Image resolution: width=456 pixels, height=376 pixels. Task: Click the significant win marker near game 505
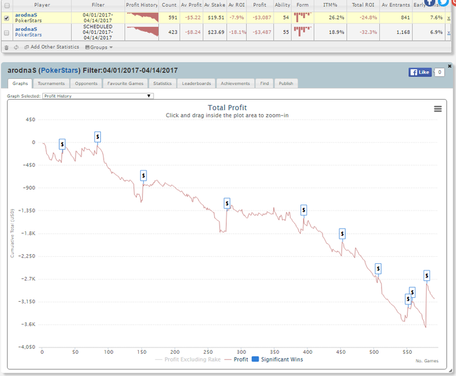[x=378, y=268]
